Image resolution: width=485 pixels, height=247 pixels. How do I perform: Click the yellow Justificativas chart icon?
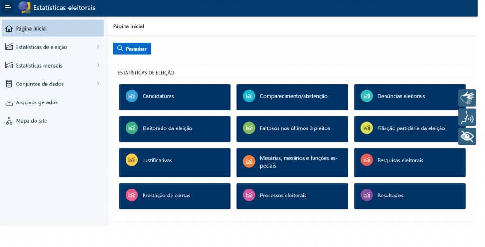pyautogui.click(x=132, y=161)
